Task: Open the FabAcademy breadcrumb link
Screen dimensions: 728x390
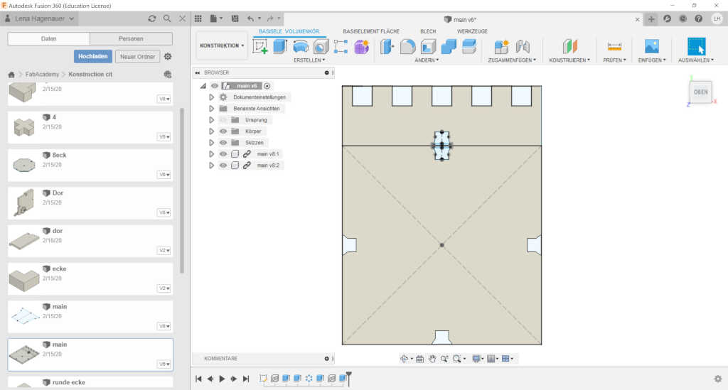Action: (42, 74)
